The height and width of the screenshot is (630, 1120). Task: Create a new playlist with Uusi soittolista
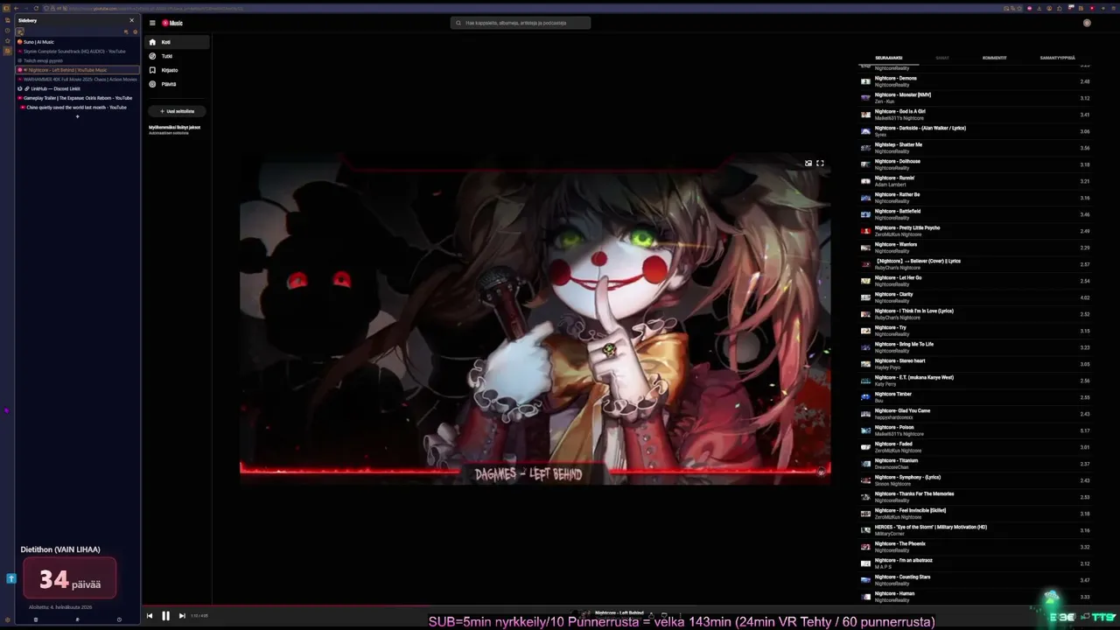click(177, 111)
